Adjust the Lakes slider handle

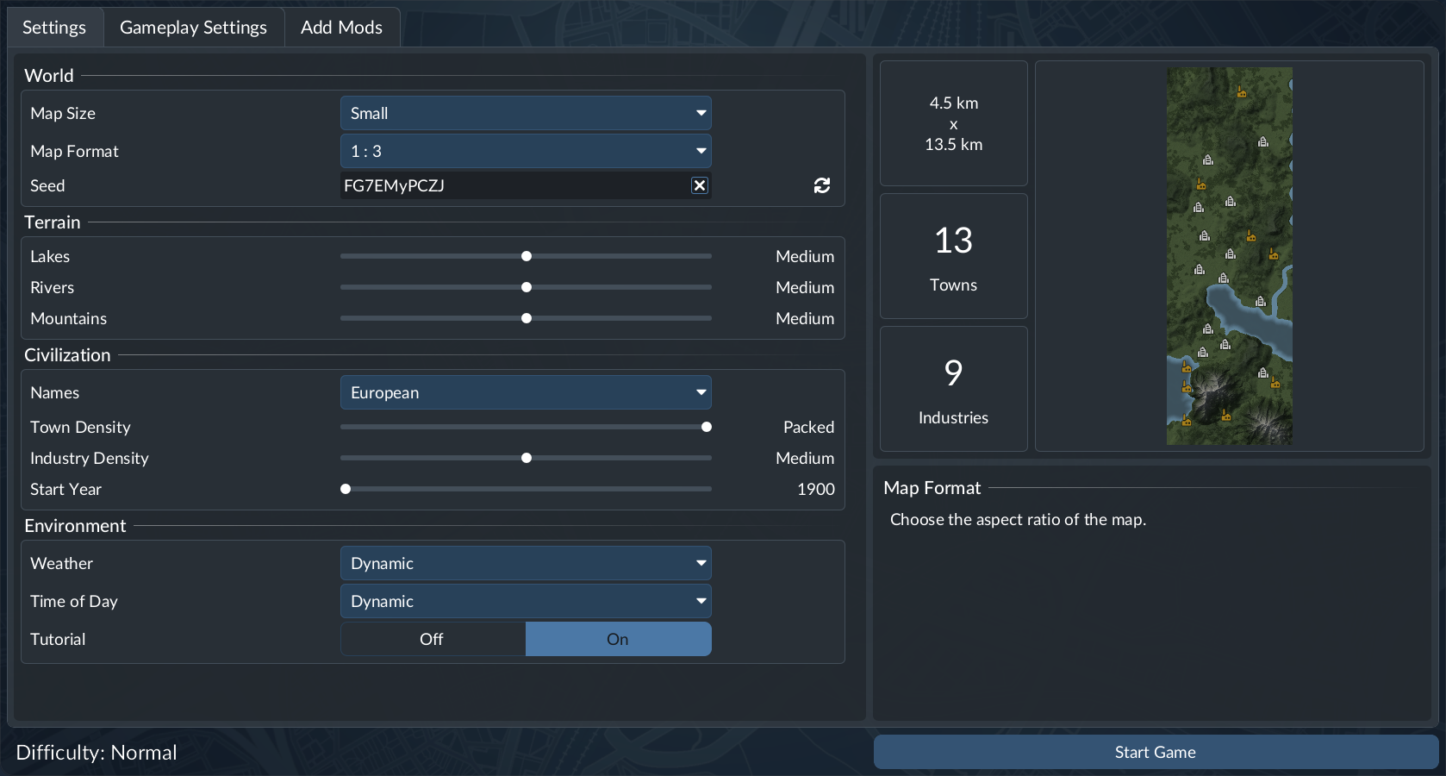(x=527, y=256)
